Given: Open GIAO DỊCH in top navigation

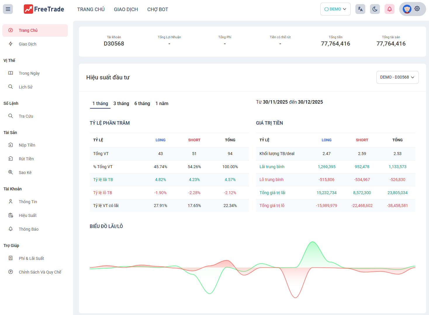Looking at the screenshot, I should 126,9.
